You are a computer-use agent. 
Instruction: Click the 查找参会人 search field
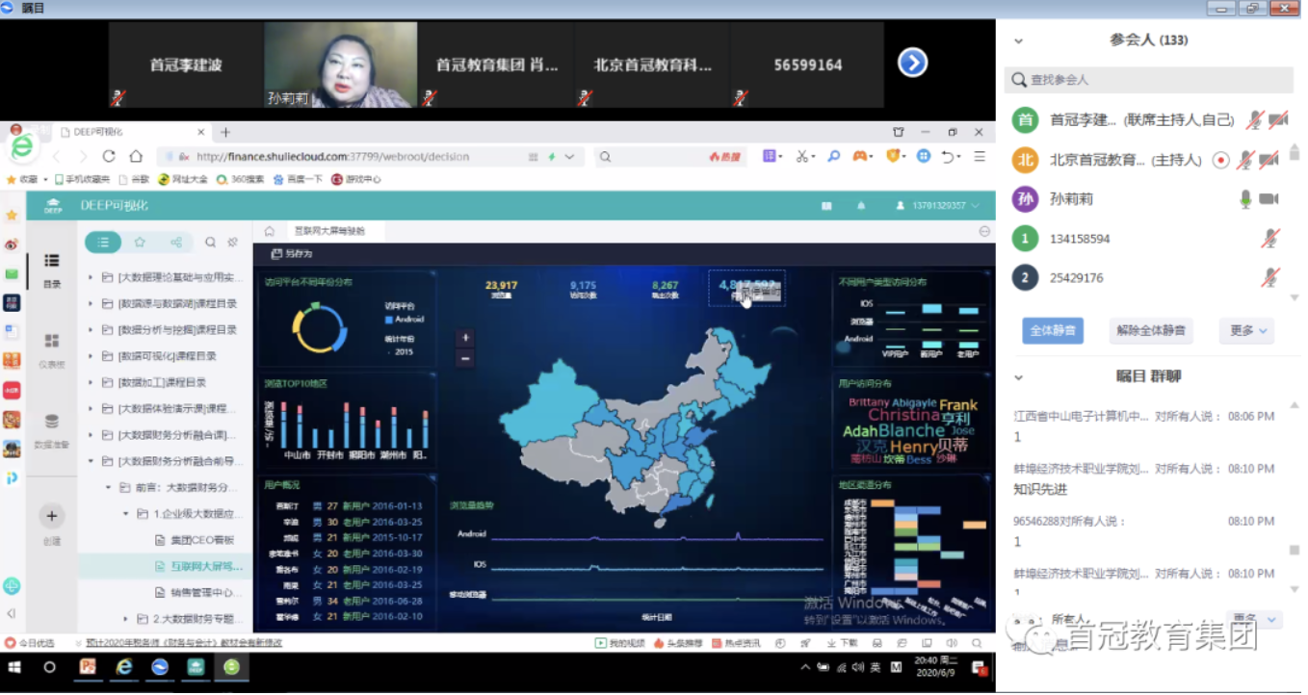1146,79
